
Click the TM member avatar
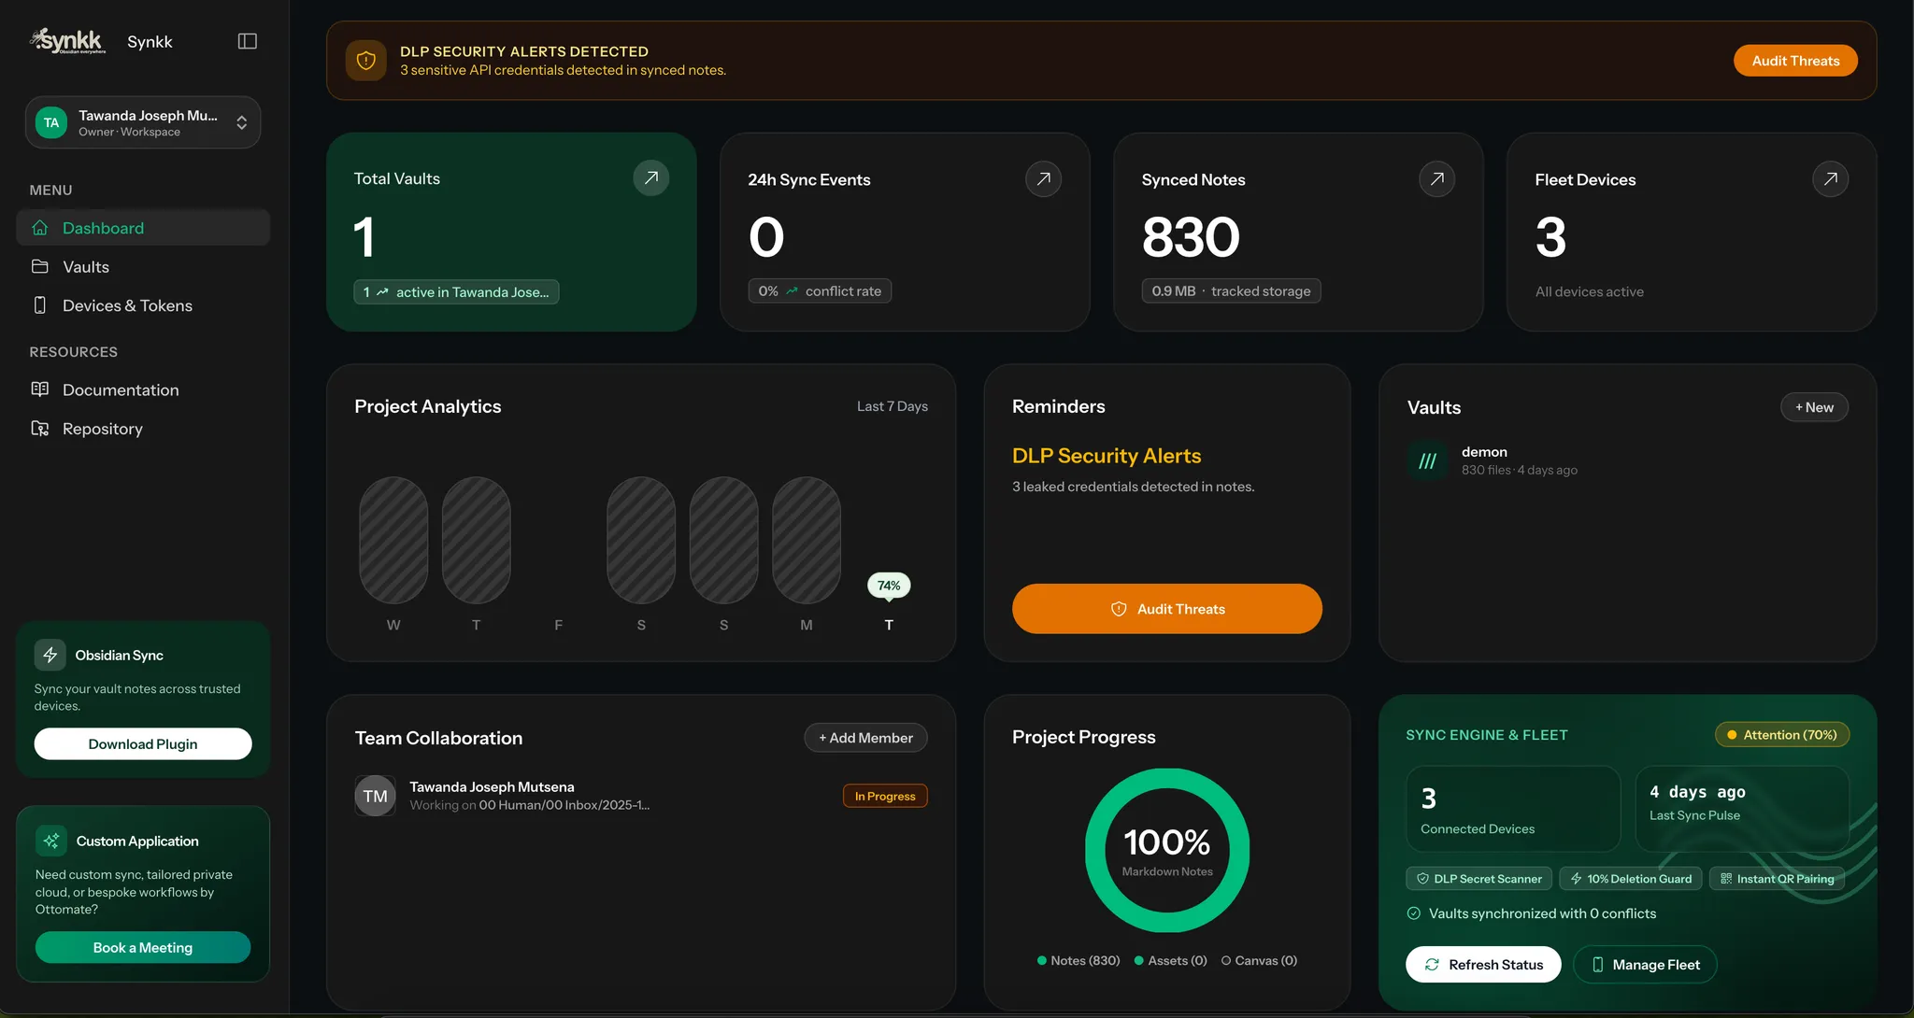click(x=376, y=796)
